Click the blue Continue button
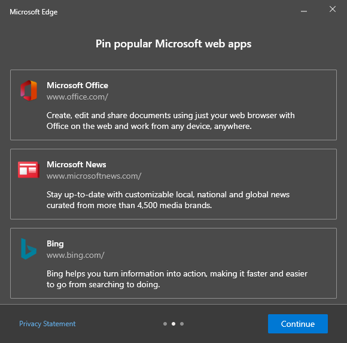Screen dimensions: 347x343 pyautogui.click(x=298, y=324)
